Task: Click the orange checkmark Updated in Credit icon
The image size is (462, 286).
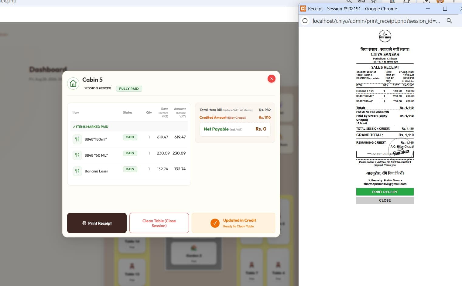Action: (x=215, y=223)
